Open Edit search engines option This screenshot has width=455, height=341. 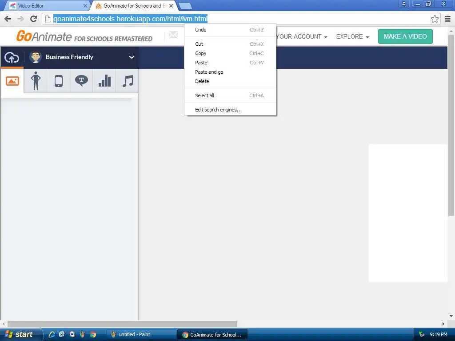click(230, 110)
